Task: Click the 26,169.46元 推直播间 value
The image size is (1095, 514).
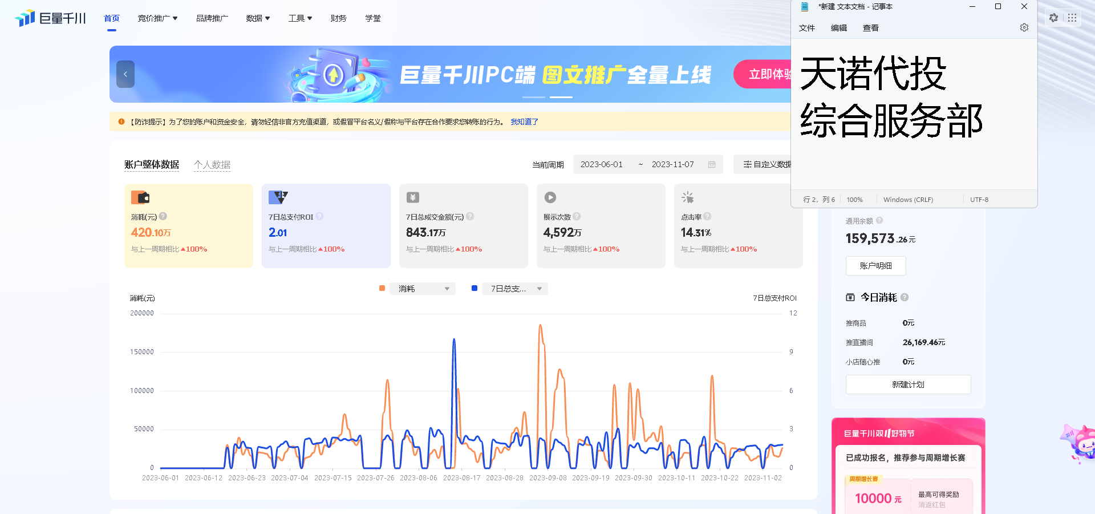Action: tap(924, 342)
